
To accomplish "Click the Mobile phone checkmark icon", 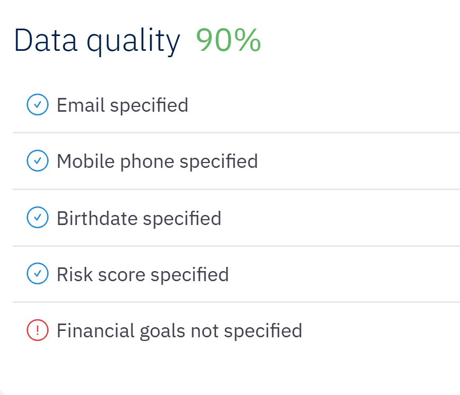I will 37,161.
